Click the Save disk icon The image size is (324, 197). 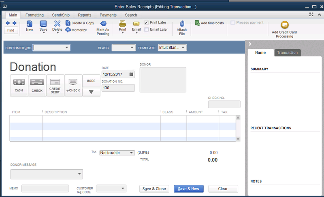pos(43,24)
